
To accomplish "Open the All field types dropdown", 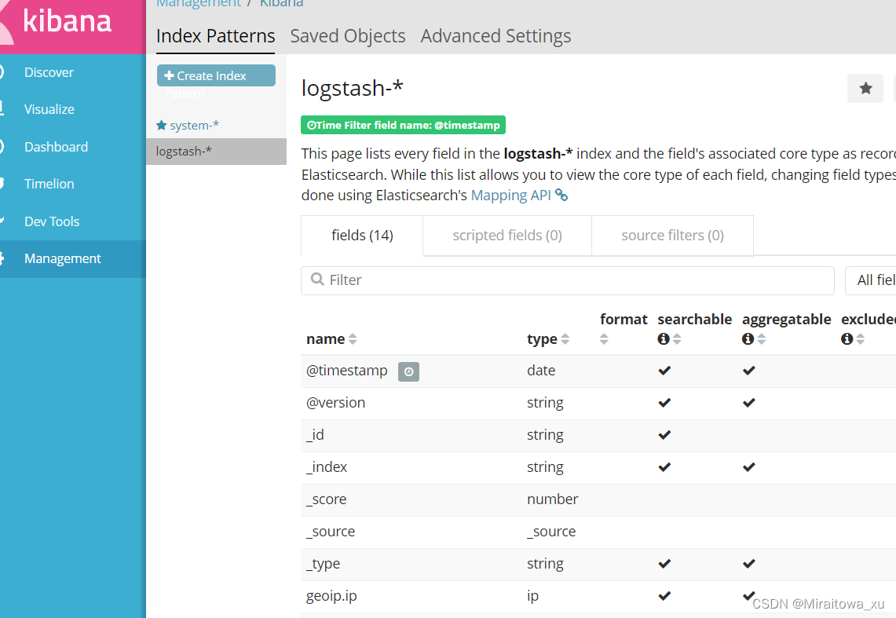I will tap(870, 280).
